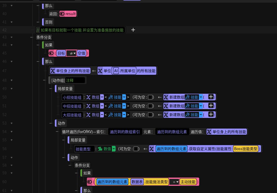
Task: Click the skill icon in 大招技能组 type
Action: point(111,115)
